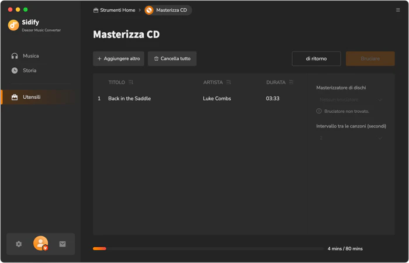The width and height of the screenshot is (409, 263).
Task: Open the user profile avatar
Action: click(x=41, y=244)
